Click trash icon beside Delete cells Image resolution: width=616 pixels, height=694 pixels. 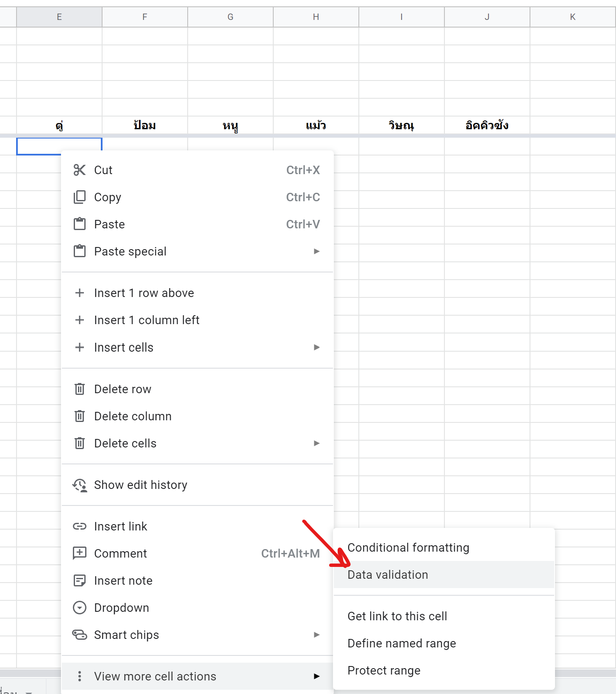coord(80,443)
